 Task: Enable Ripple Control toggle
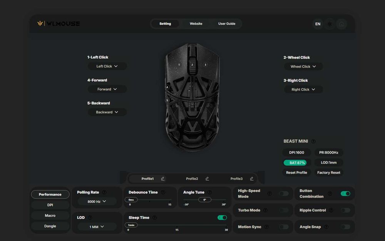click(345, 210)
